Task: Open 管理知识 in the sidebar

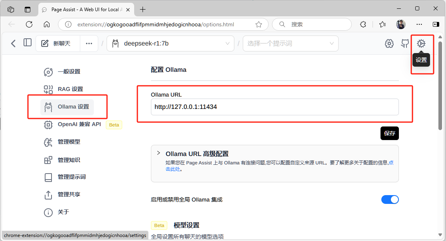Action: coord(62,160)
